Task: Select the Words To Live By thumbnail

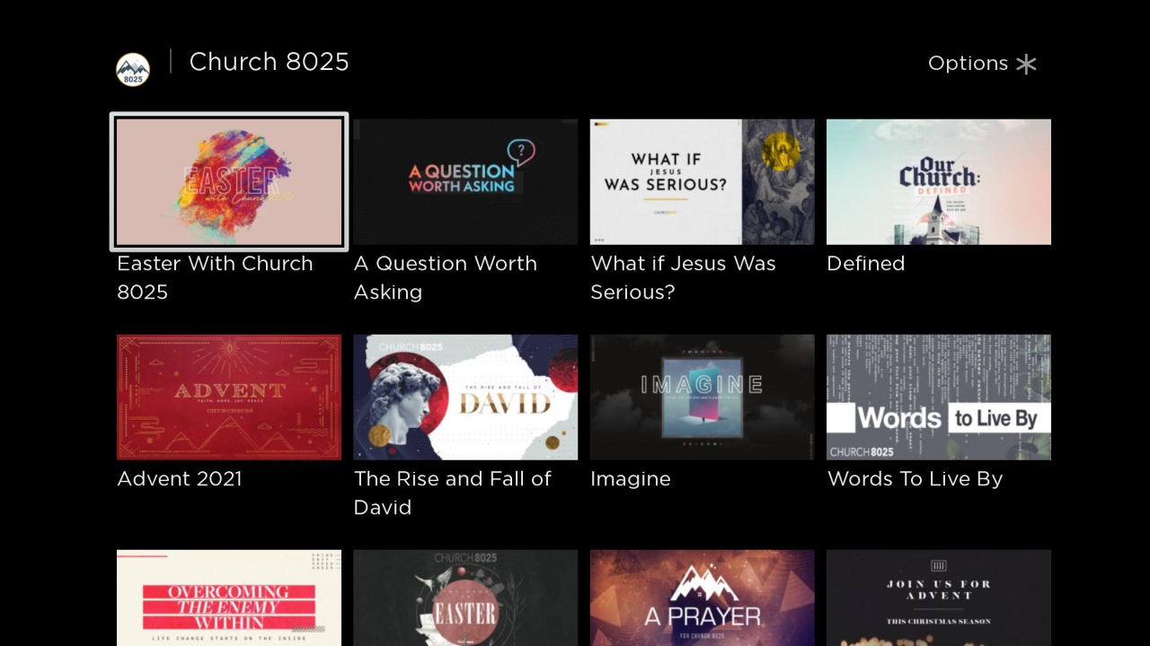Action: (x=938, y=397)
